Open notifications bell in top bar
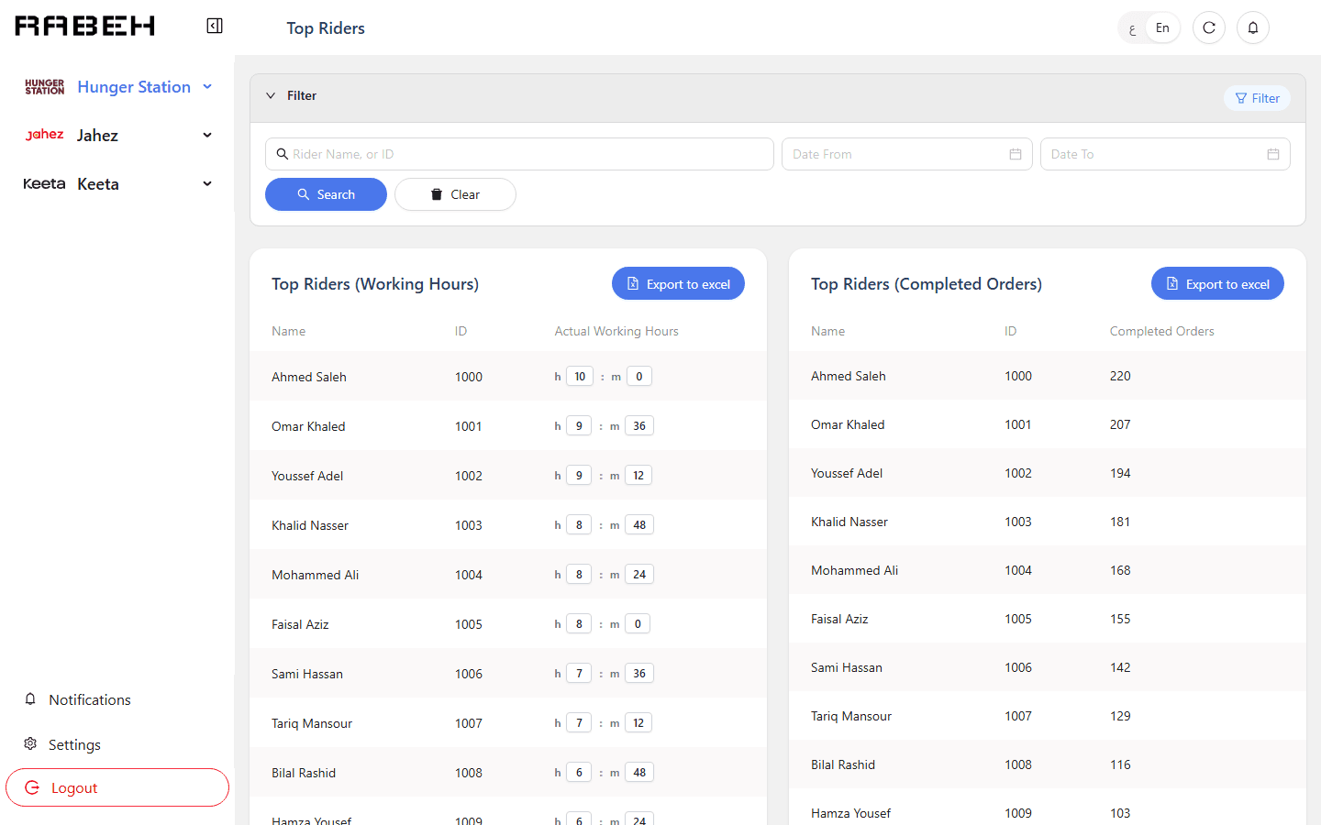The image size is (1321, 825). pos(1253,27)
